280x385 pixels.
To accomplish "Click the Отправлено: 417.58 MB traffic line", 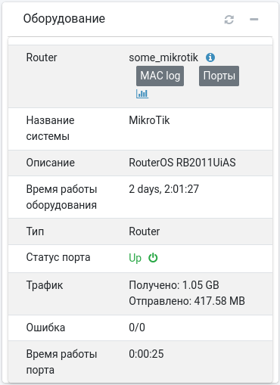I will 187,301.
